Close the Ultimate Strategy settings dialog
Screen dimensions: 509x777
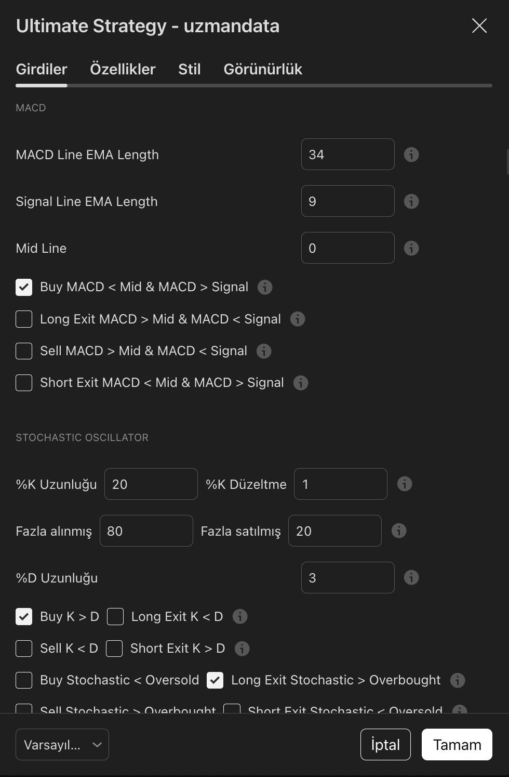[479, 26]
